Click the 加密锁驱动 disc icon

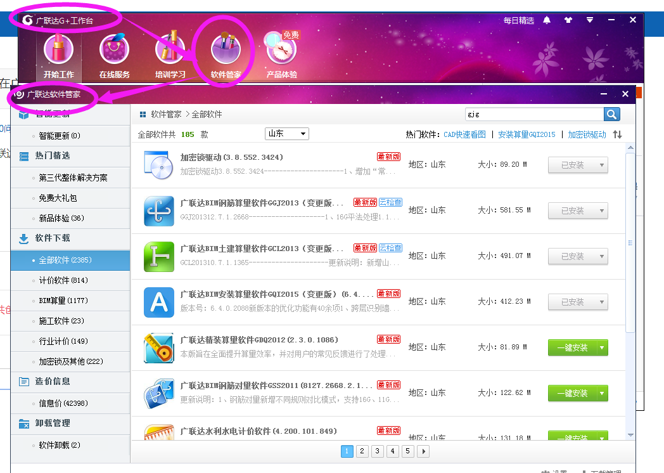pyautogui.click(x=159, y=165)
